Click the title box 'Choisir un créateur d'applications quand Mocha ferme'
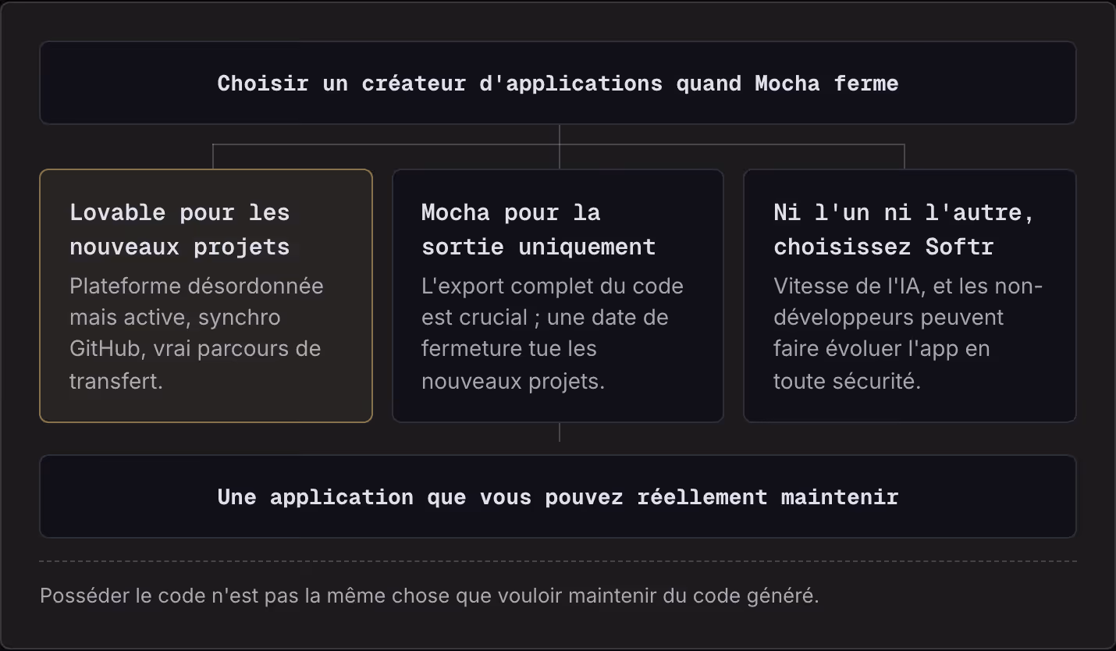 (558, 83)
